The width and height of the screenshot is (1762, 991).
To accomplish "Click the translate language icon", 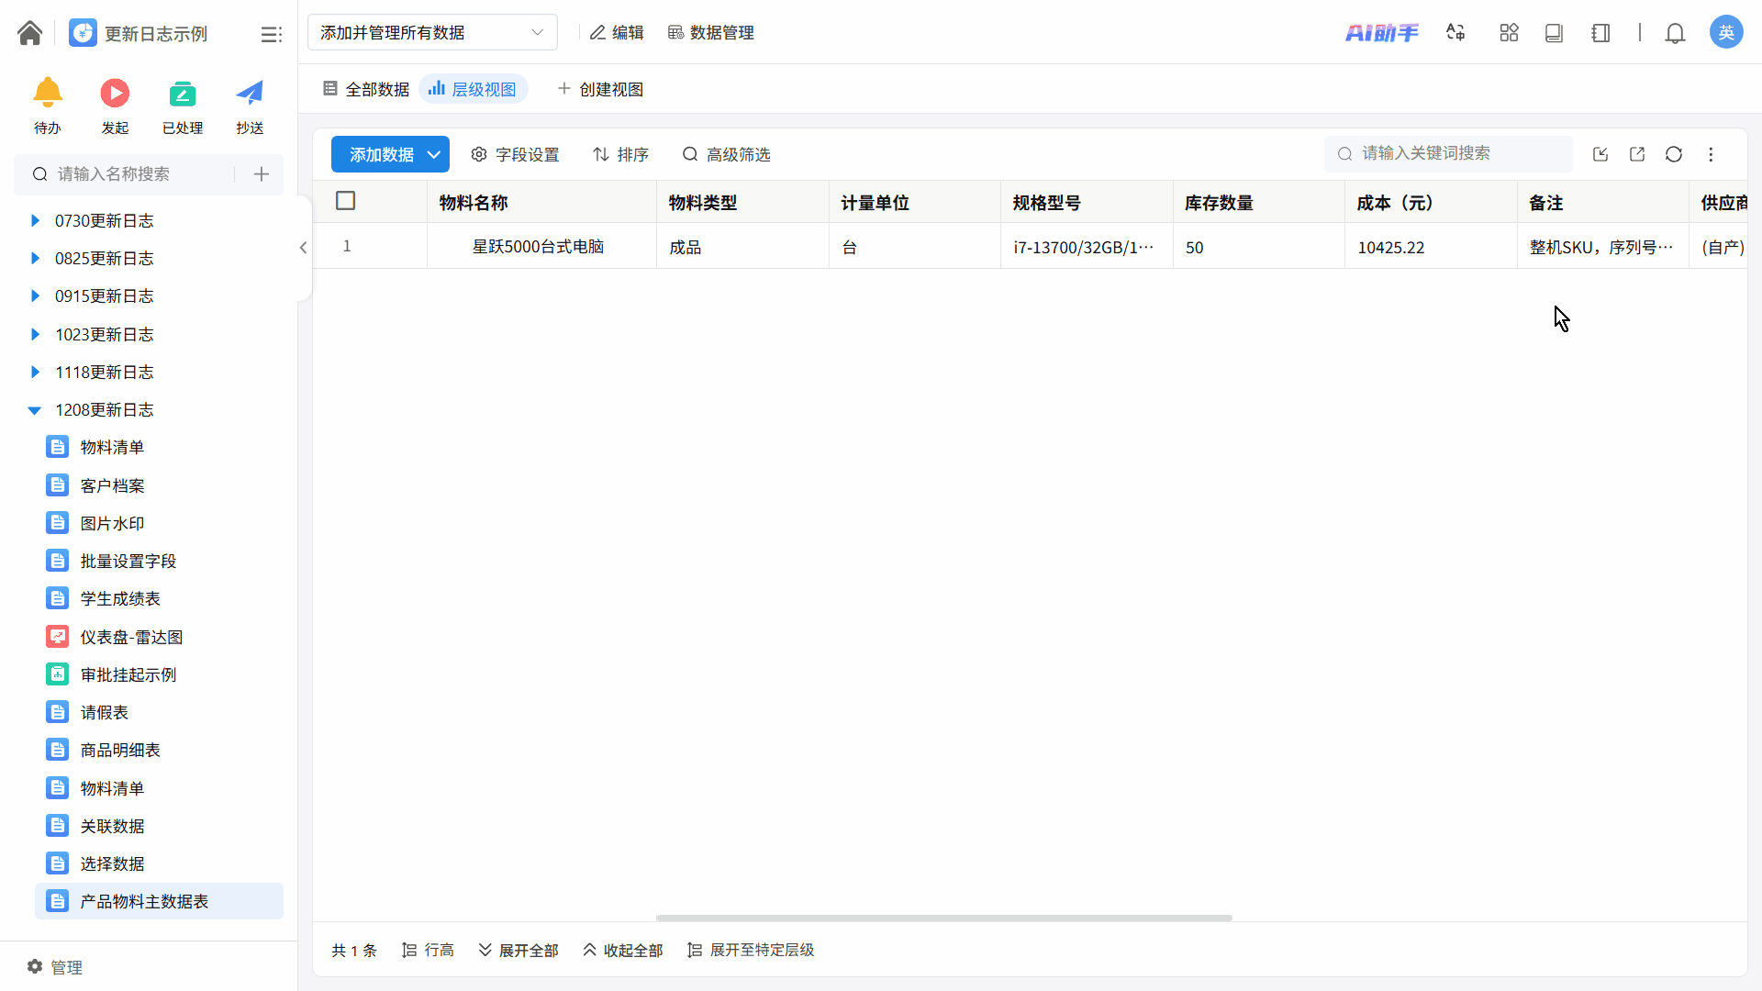I will [1455, 33].
